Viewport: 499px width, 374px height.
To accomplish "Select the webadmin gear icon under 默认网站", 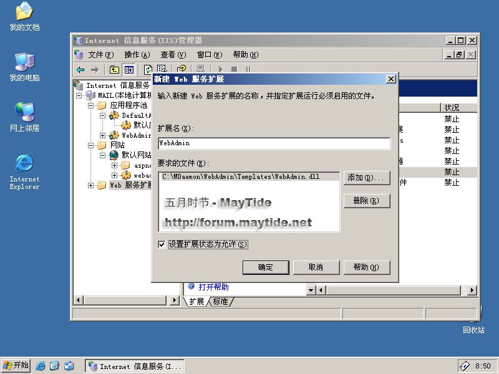I will (126, 175).
